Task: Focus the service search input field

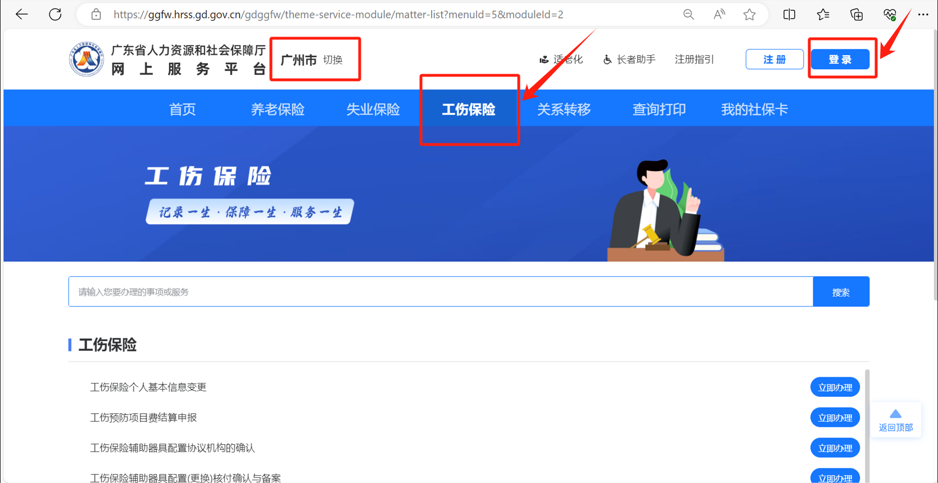Action: (x=441, y=292)
